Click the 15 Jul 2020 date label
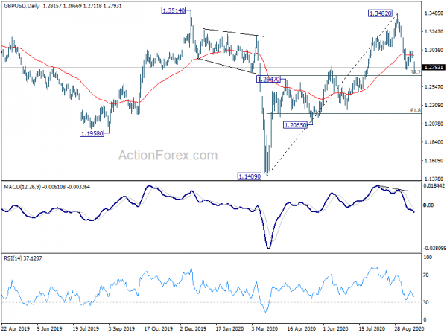This screenshot has width=447, height=335. [372, 328]
